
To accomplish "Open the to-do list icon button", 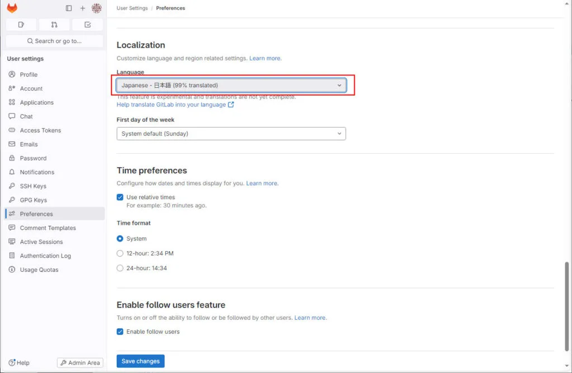I will [88, 25].
